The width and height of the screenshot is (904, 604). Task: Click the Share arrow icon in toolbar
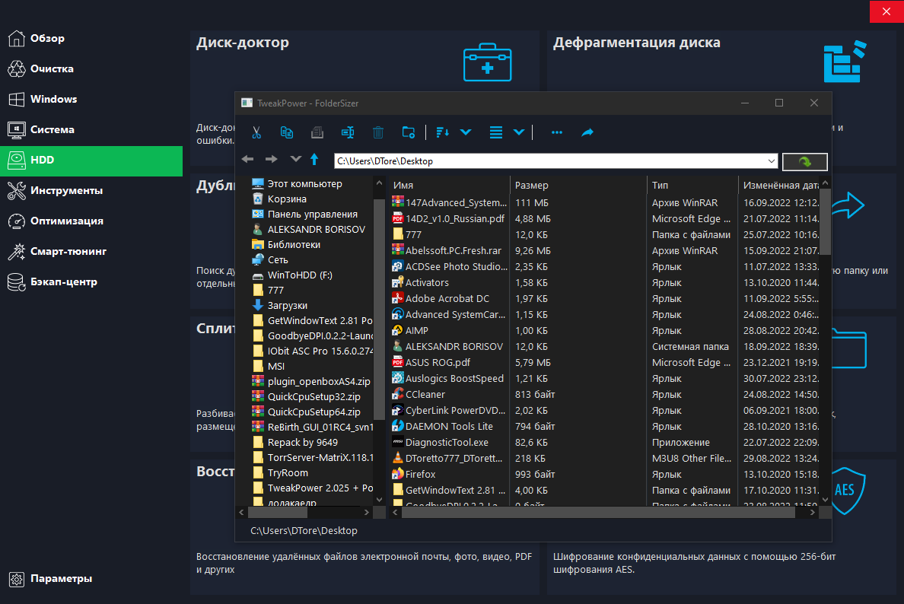coord(587,132)
